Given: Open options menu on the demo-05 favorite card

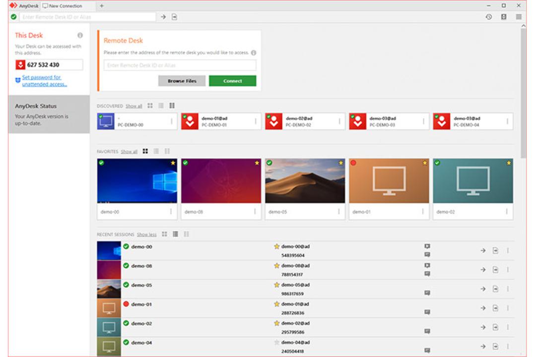Looking at the screenshot, I should 339,212.
